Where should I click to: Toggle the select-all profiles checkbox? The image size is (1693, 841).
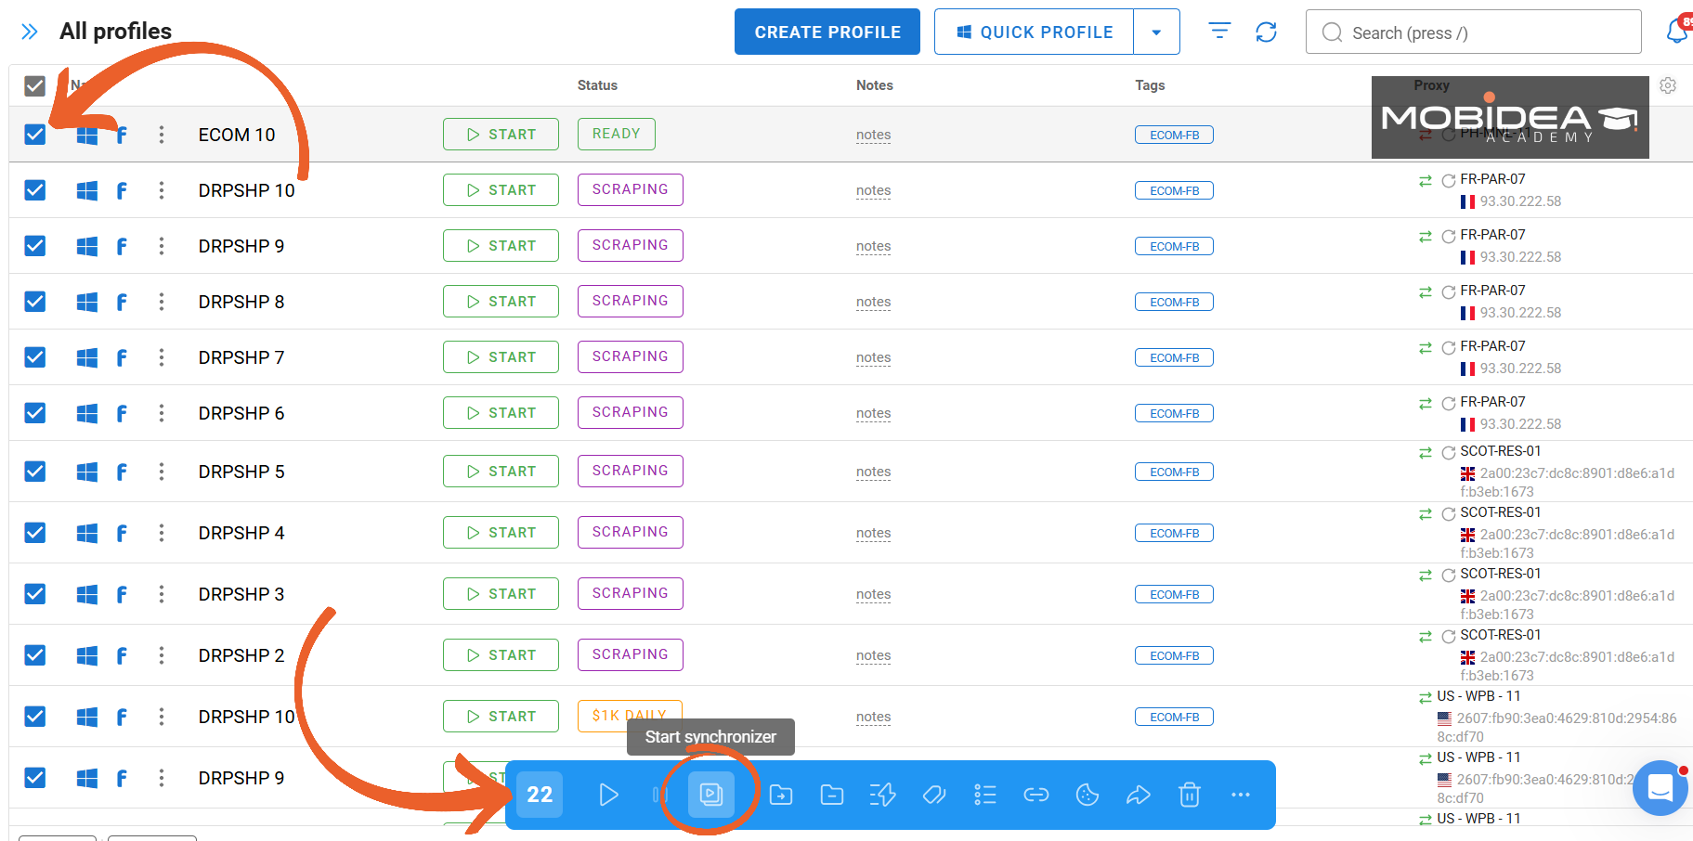tap(34, 86)
